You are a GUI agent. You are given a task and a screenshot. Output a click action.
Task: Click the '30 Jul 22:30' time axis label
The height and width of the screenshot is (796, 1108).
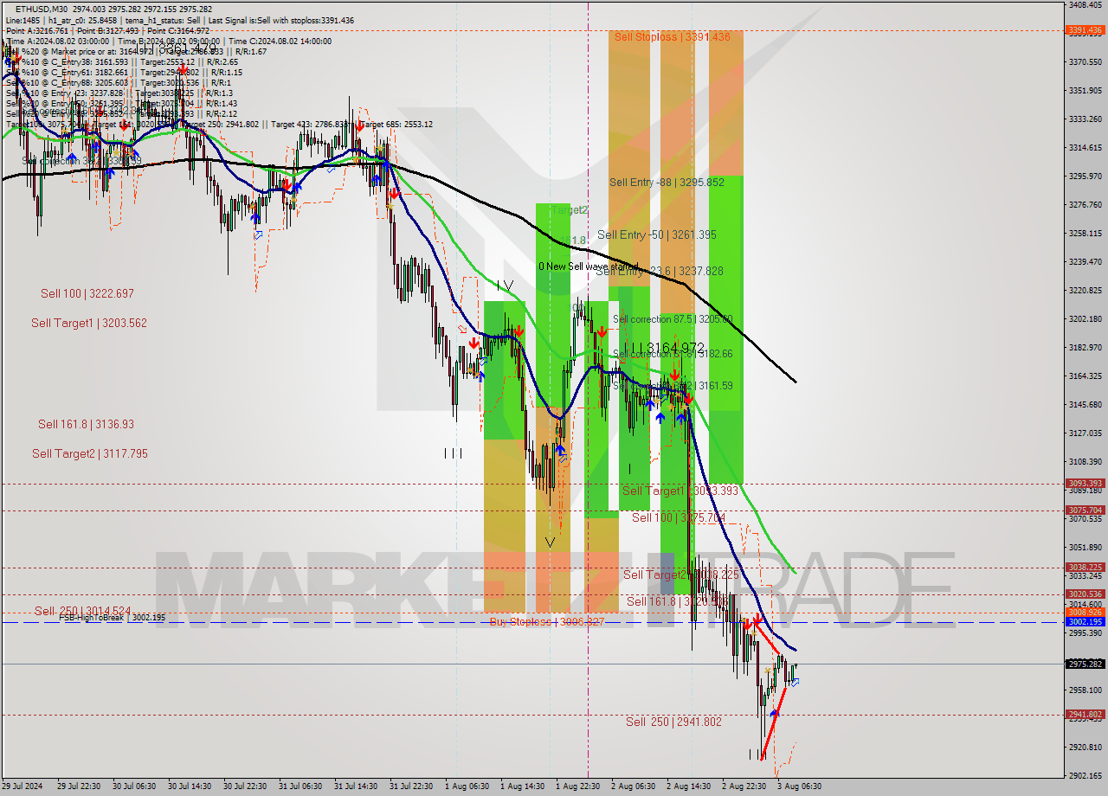click(x=247, y=786)
